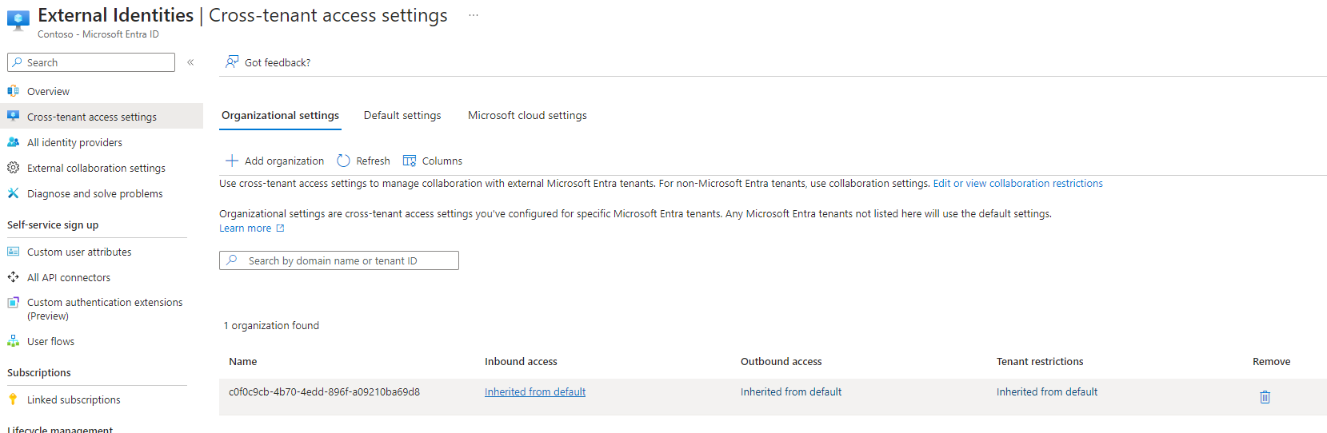Click the Diagnose and solve problems wrench icon
This screenshot has width=1327, height=433.
pos(13,193)
